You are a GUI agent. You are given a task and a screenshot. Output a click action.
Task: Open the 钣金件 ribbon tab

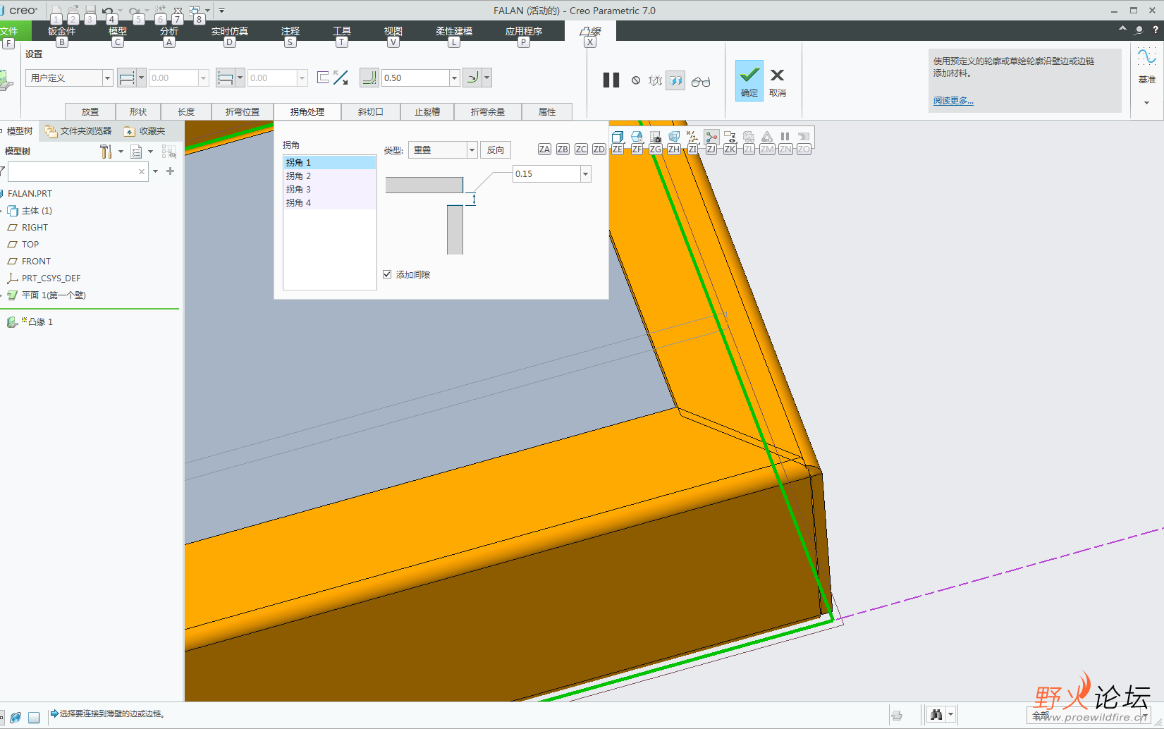pyautogui.click(x=61, y=31)
